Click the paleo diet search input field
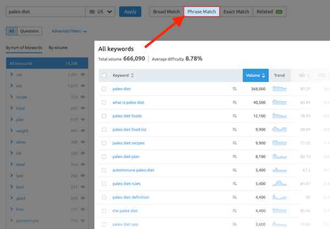Viewport: 330px width, 229px height. tap(44, 12)
